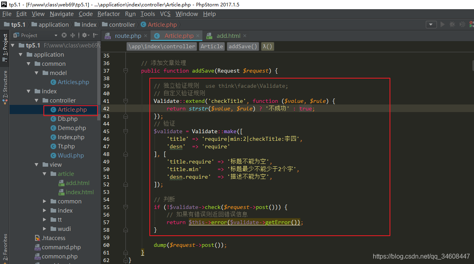Click Collapse All icon in Project panel
The width and height of the screenshot is (474, 264).
(x=72, y=35)
